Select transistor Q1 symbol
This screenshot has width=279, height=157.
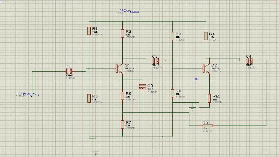(x=119, y=69)
